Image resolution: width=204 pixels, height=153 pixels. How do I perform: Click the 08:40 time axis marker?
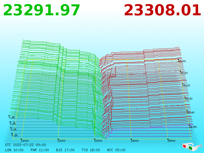pyautogui.click(x=190, y=112)
